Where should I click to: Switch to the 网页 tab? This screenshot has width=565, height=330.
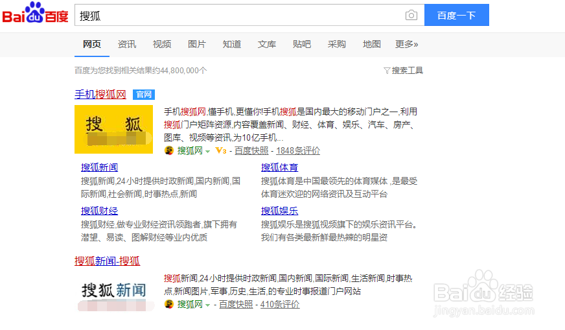(x=92, y=44)
